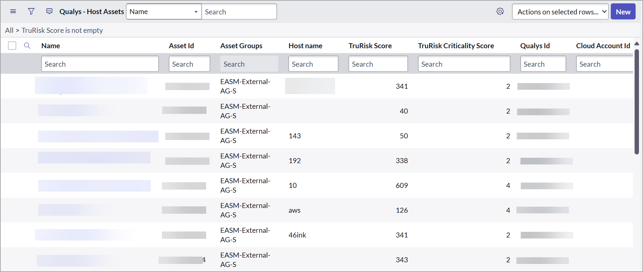Sort by the Asset Id column header

click(x=181, y=46)
